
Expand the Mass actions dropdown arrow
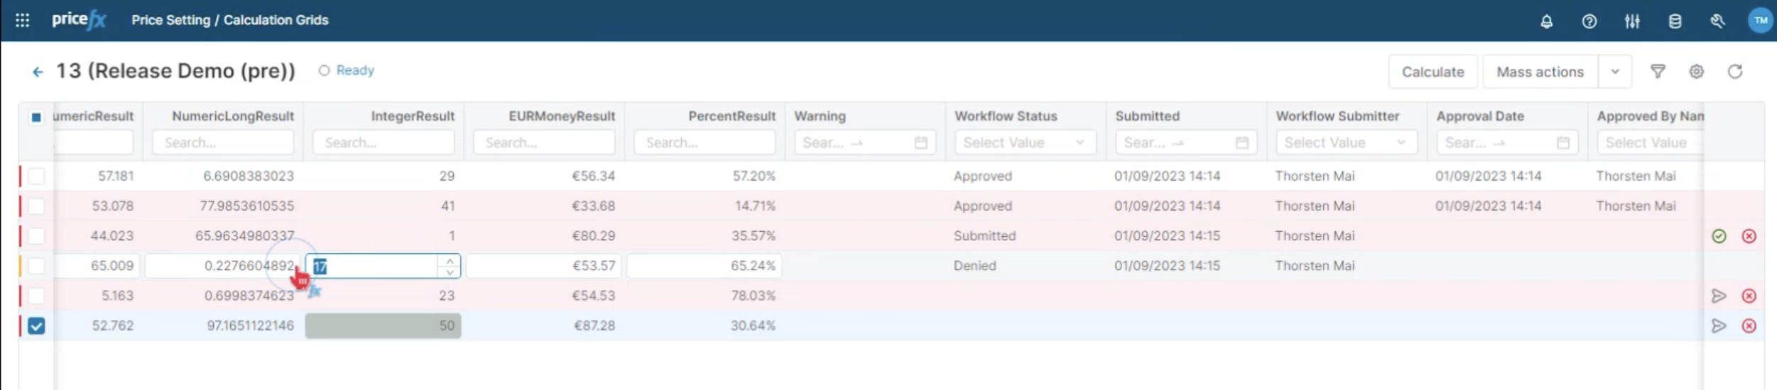click(x=1614, y=72)
